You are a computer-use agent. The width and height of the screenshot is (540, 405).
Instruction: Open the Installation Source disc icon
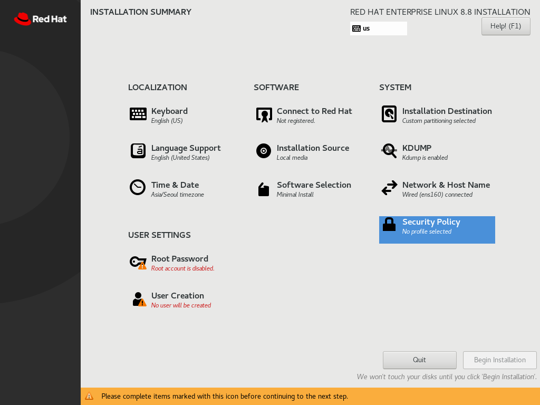coord(264,151)
